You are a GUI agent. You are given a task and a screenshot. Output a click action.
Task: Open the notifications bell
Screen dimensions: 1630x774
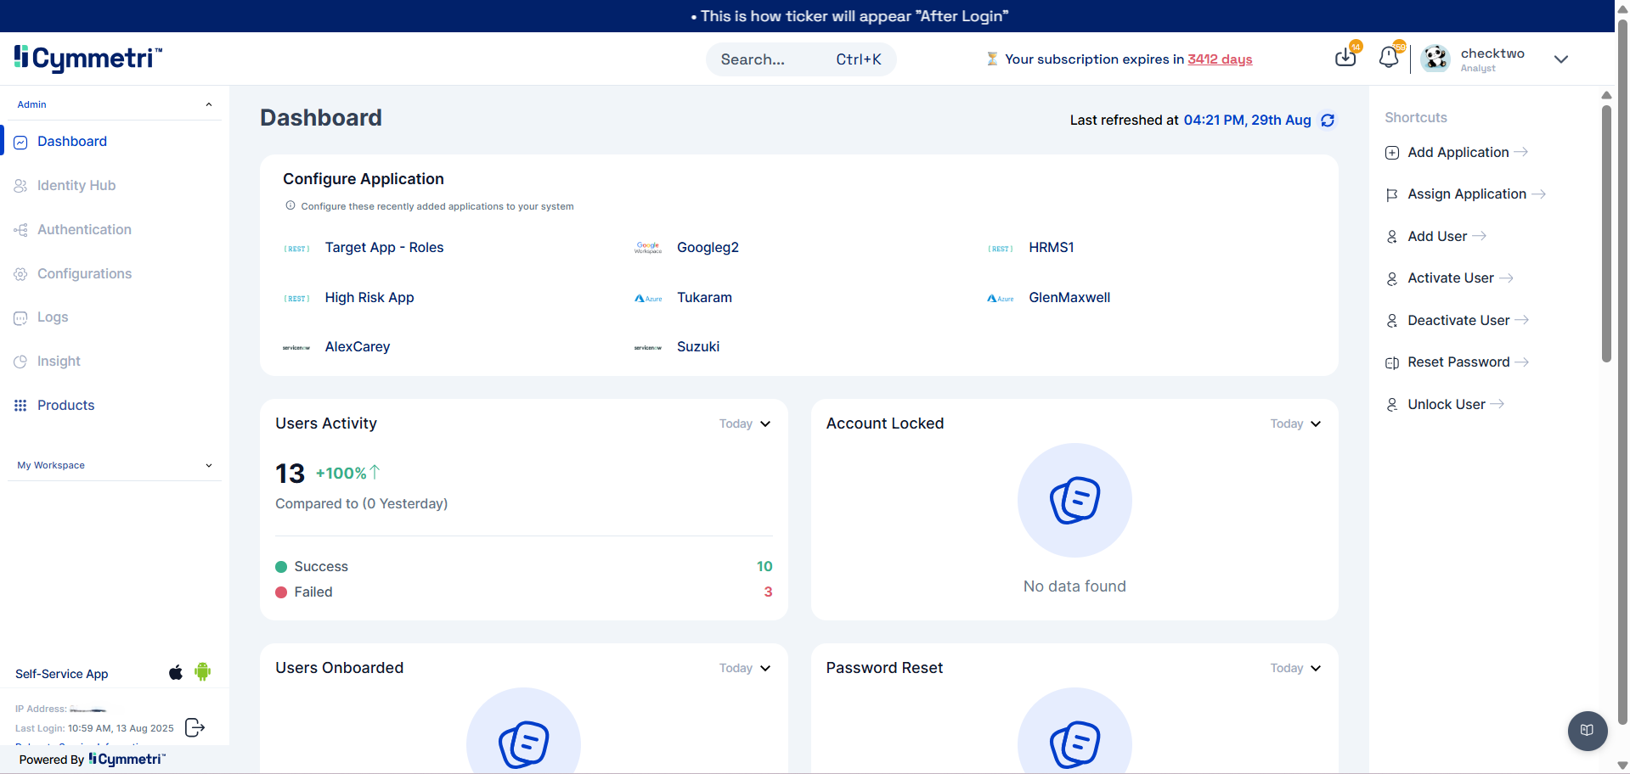pyautogui.click(x=1389, y=58)
